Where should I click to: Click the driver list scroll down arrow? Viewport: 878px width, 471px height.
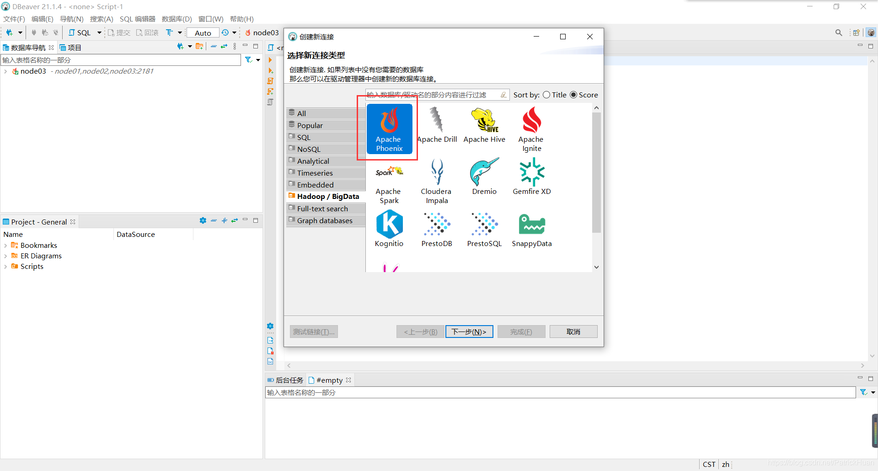coord(596,267)
